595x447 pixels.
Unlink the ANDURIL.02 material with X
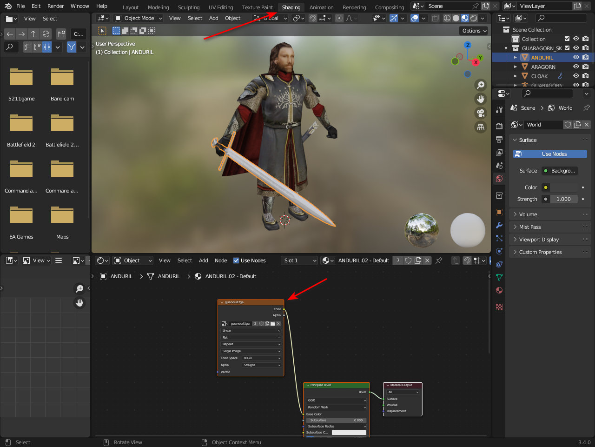tap(427, 260)
